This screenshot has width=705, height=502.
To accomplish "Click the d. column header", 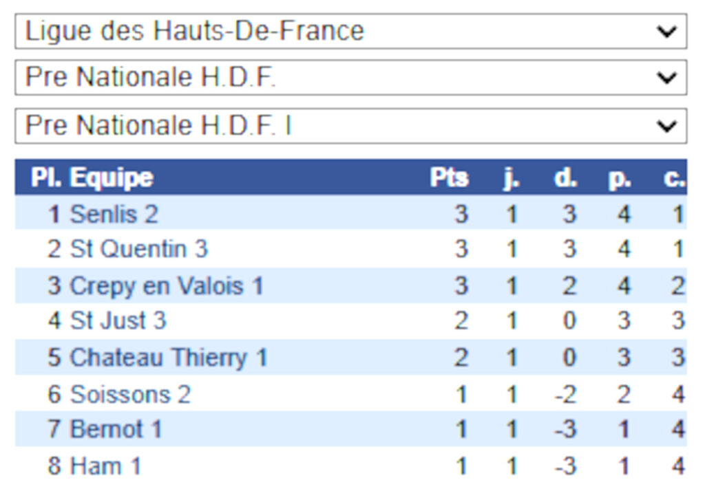I will tap(566, 177).
